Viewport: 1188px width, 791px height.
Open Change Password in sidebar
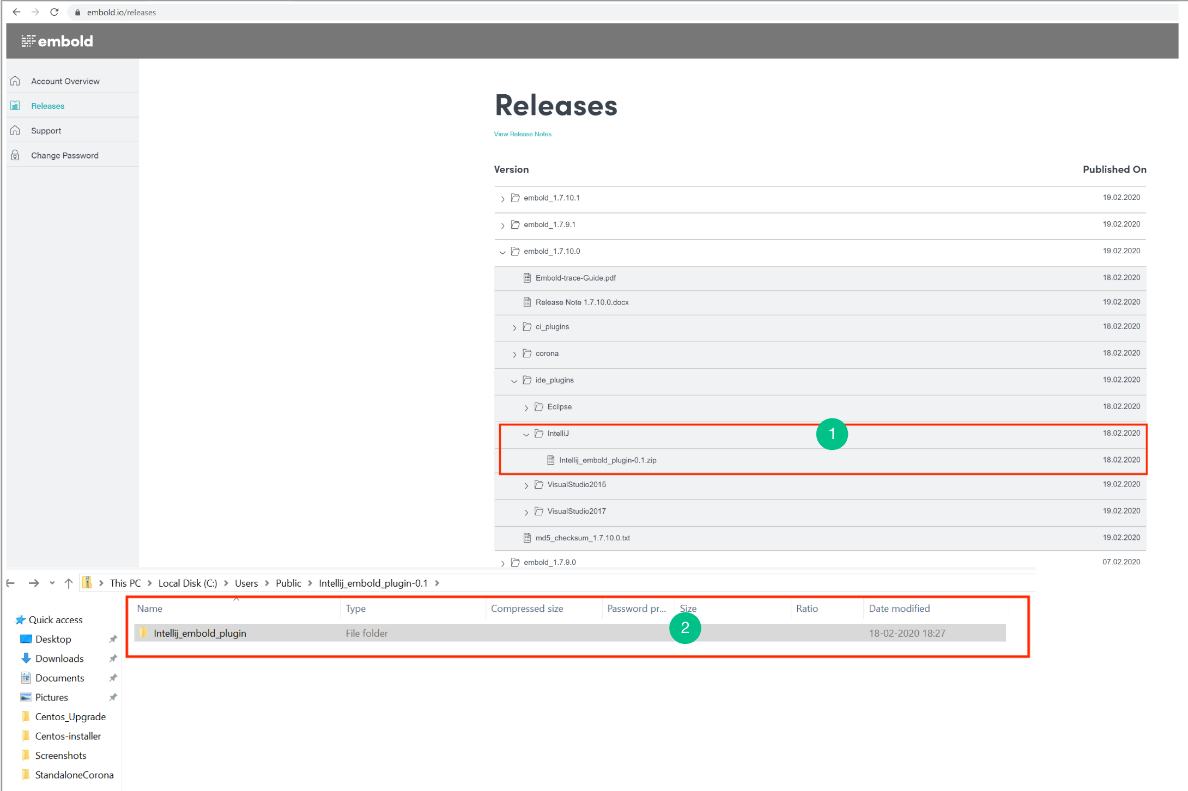click(64, 155)
